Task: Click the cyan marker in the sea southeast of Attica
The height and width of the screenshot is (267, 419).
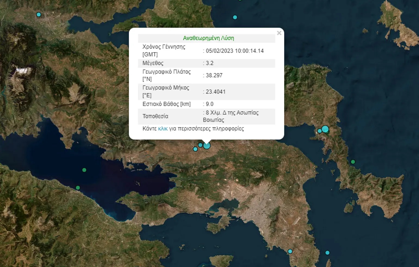Action: pyautogui.click(x=327, y=253)
